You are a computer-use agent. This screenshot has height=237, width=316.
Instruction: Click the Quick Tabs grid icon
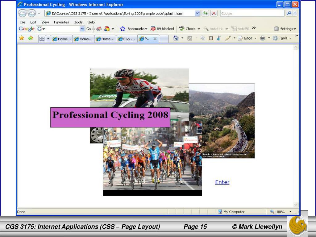(x=42, y=39)
